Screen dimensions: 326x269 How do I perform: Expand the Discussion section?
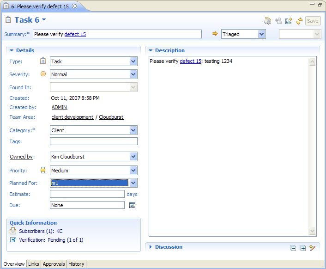[151, 247]
